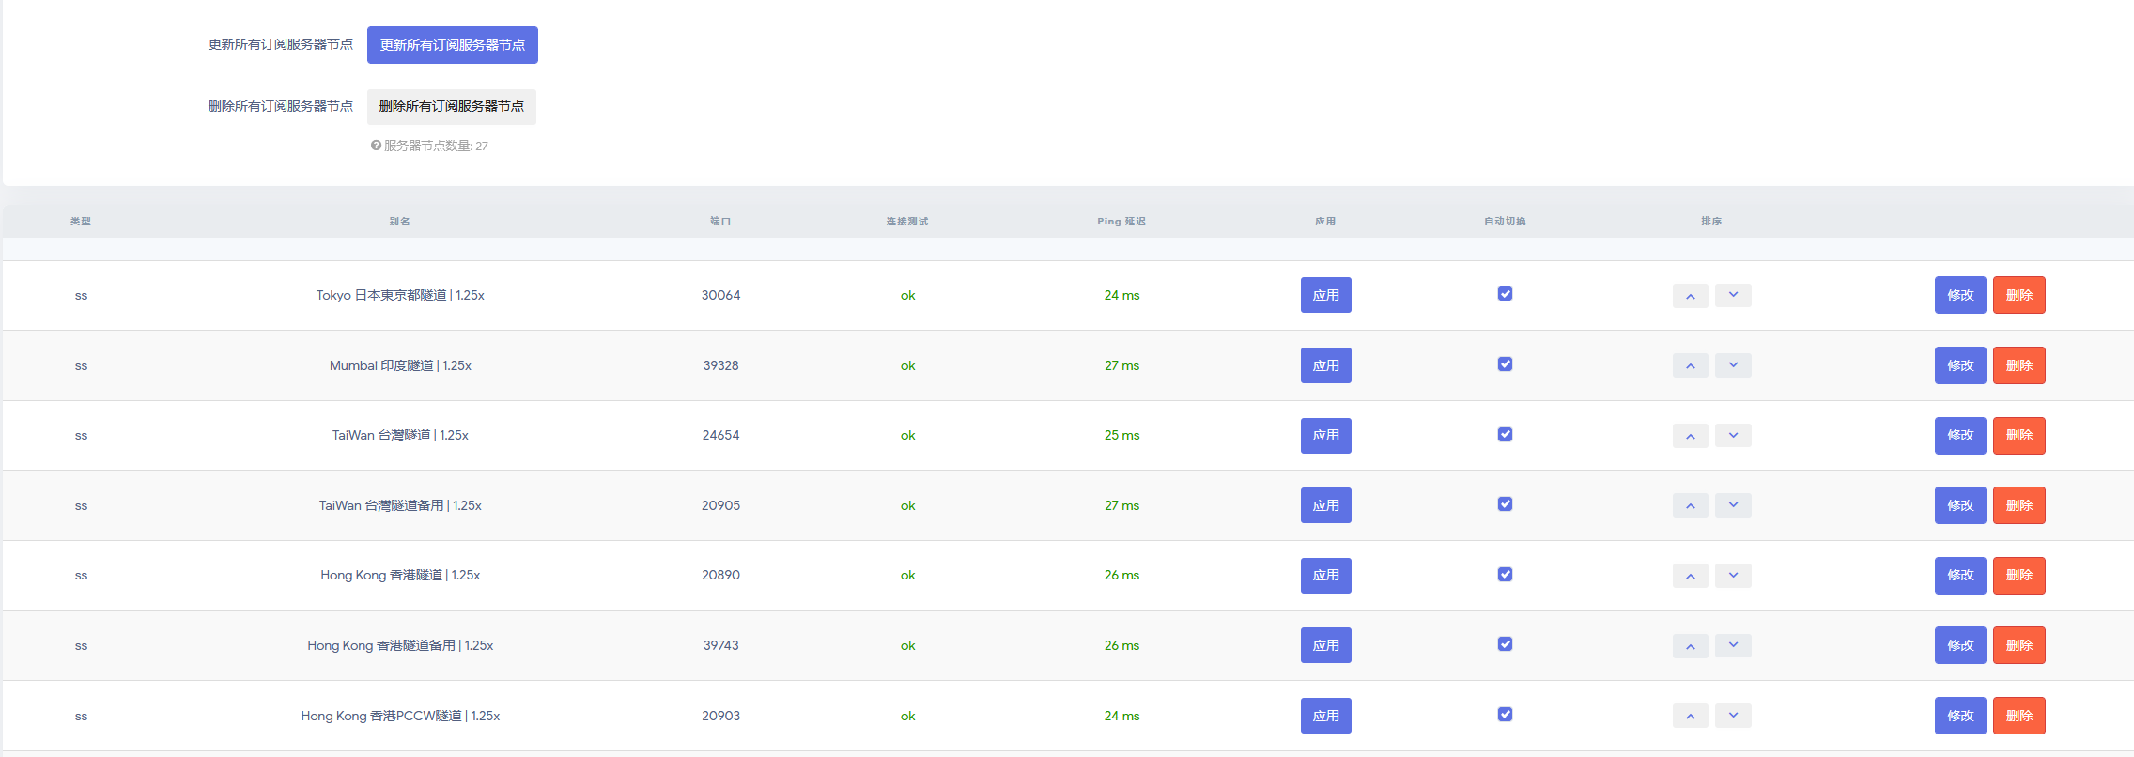
Task: Click the gray delete all subscription nodes button
Action: (x=451, y=107)
